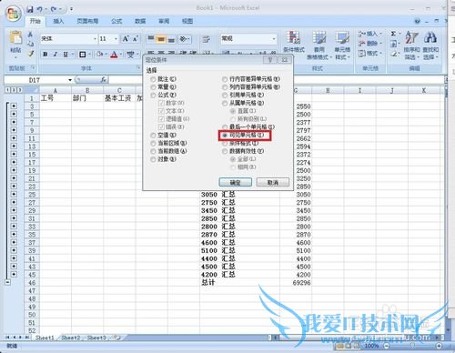Switch to the 开始 (Home) tab
The image size is (455, 353).
35,21
